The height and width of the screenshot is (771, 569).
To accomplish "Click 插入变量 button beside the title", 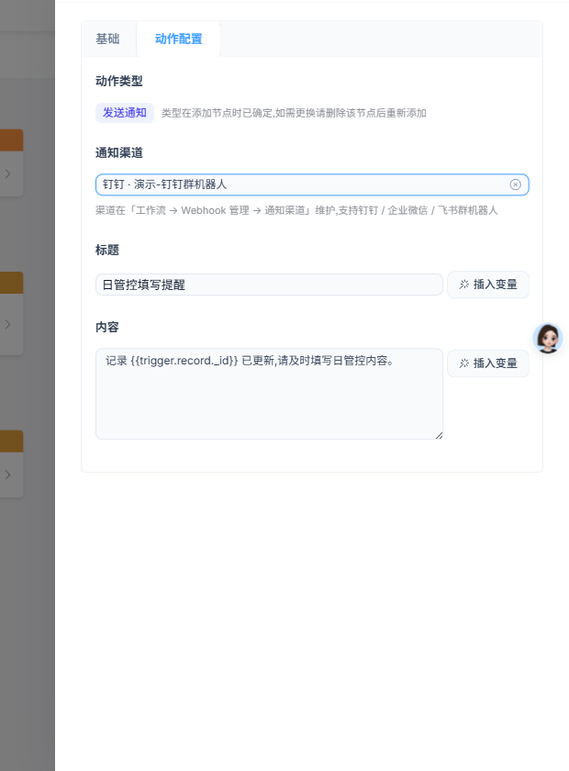I will click(x=488, y=285).
